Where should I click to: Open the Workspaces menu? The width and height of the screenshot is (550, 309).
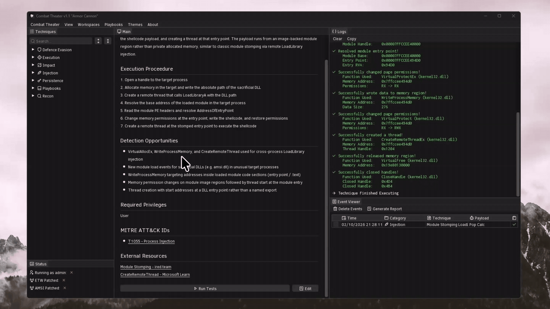89,24
